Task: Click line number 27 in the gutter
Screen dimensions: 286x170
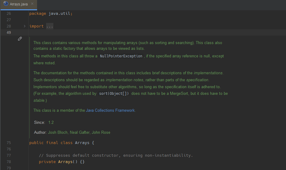Action: (x=9, y=20)
